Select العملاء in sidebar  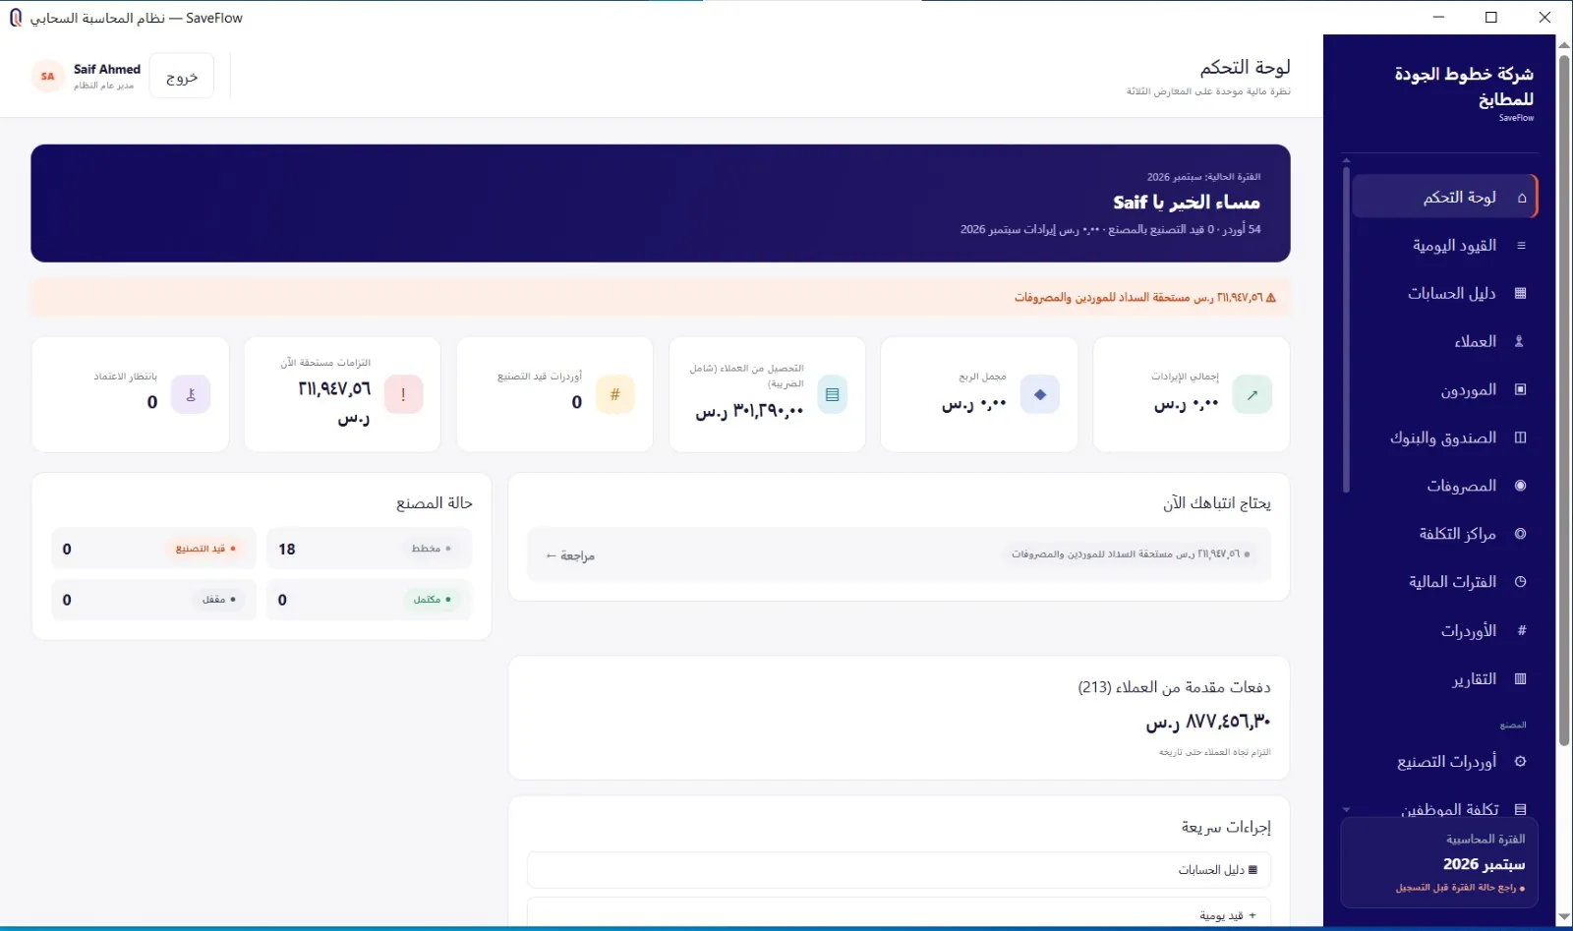coord(1444,341)
